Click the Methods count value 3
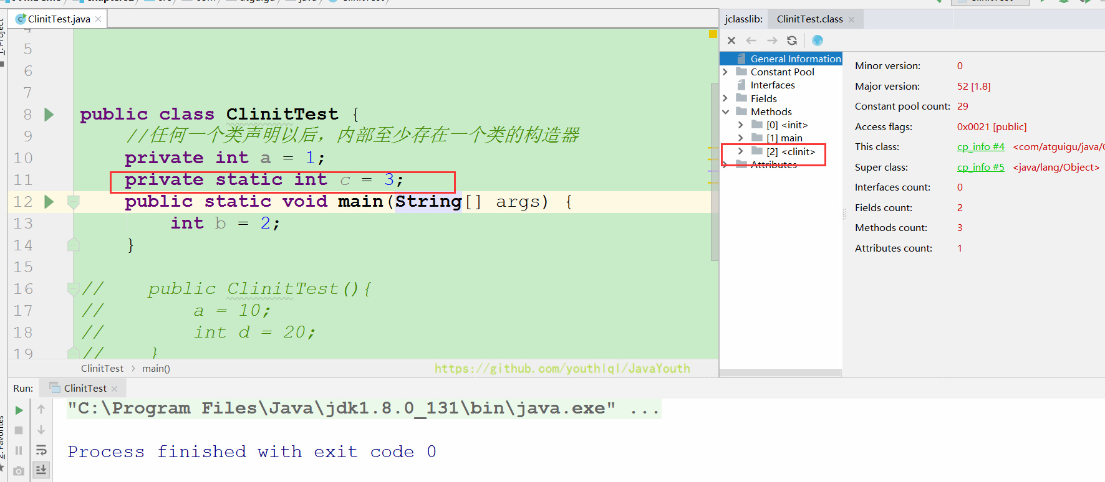This screenshot has height=482, width=1105. click(960, 228)
